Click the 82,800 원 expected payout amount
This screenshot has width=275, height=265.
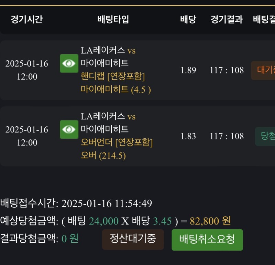[210, 221]
